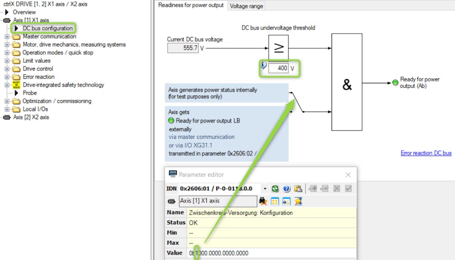Click the undervoltage threshold 400 input field
The height and width of the screenshot is (260, 455).
[278, 69]
